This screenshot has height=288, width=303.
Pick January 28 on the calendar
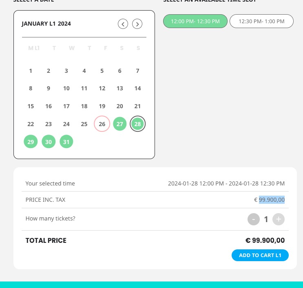pyautogui.click(x=137, y=124)
